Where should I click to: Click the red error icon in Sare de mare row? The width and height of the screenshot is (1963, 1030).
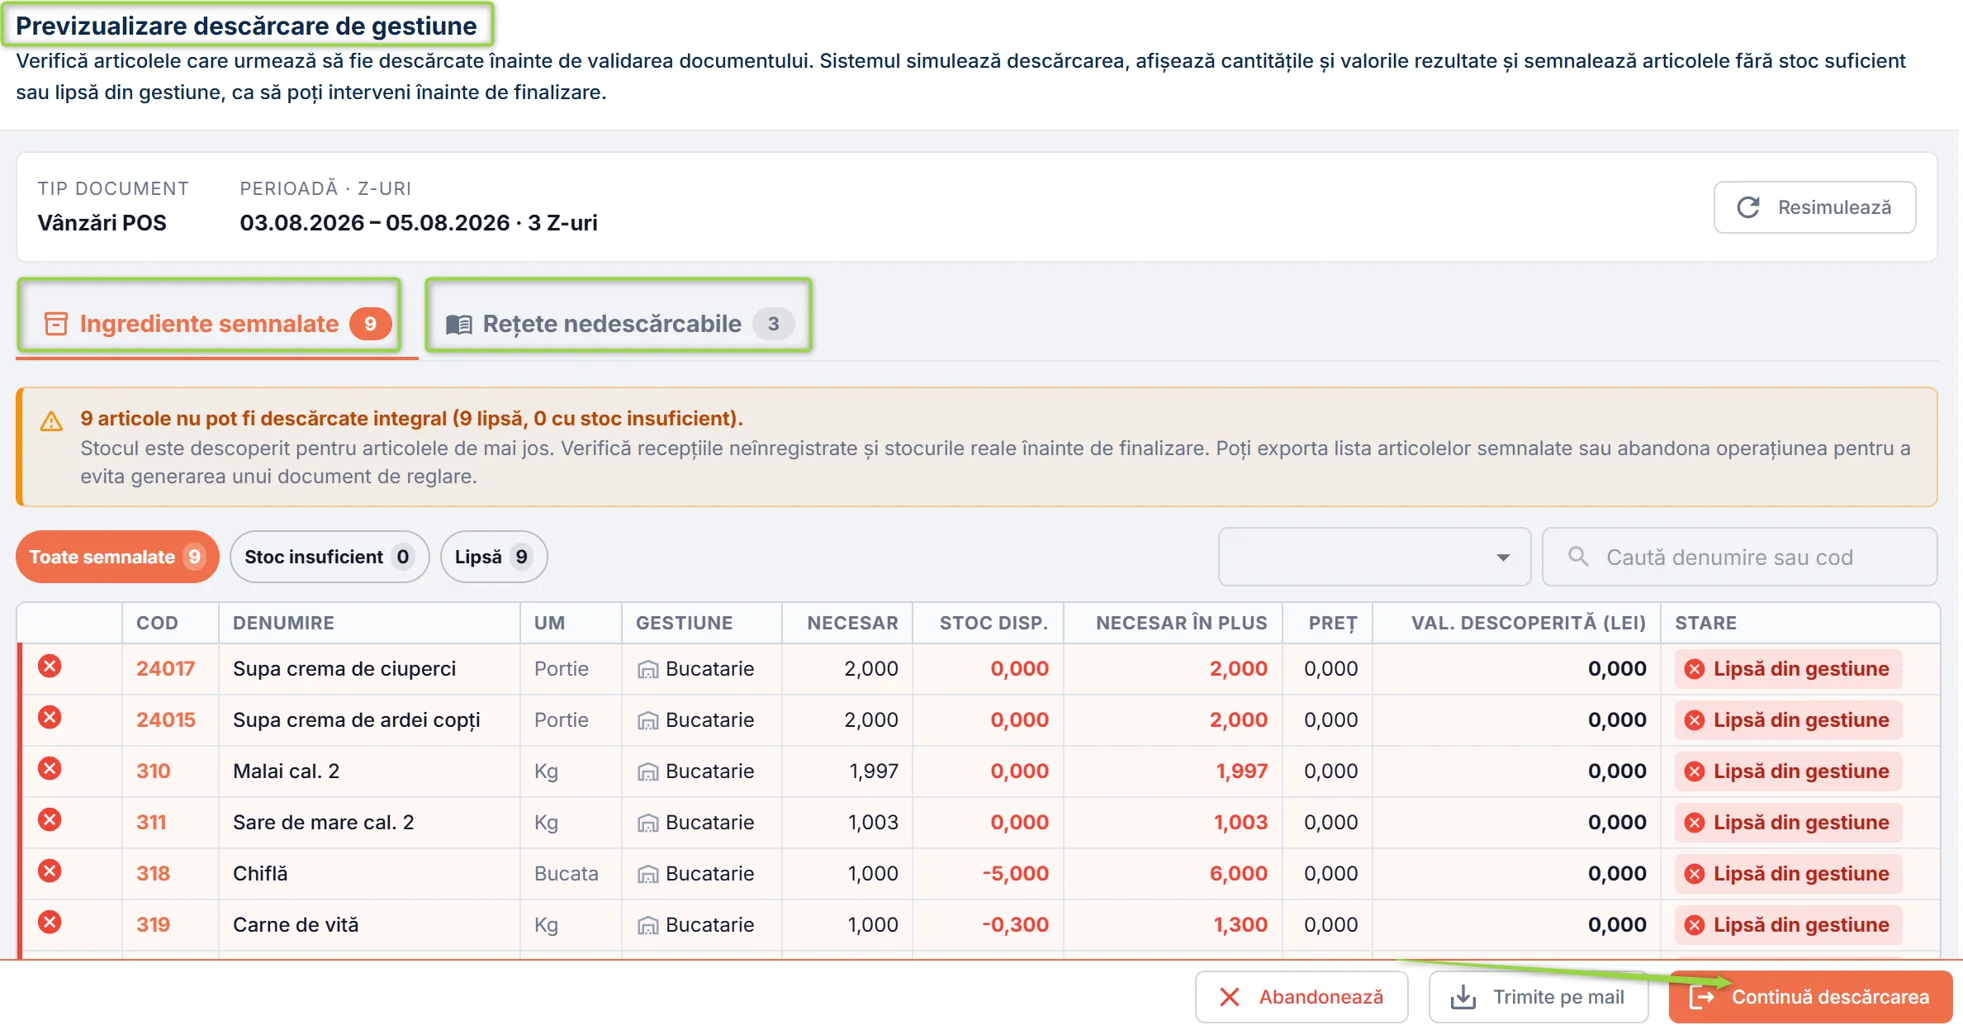click(x=50, y=820)
